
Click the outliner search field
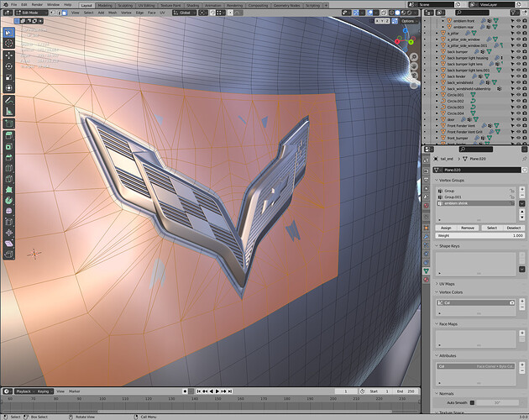click(x=472, y=13)
